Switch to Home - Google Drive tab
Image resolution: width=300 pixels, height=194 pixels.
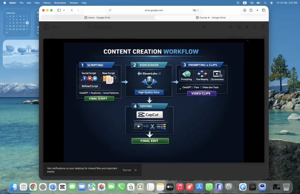pyautogui.click(x=97, y=18)
